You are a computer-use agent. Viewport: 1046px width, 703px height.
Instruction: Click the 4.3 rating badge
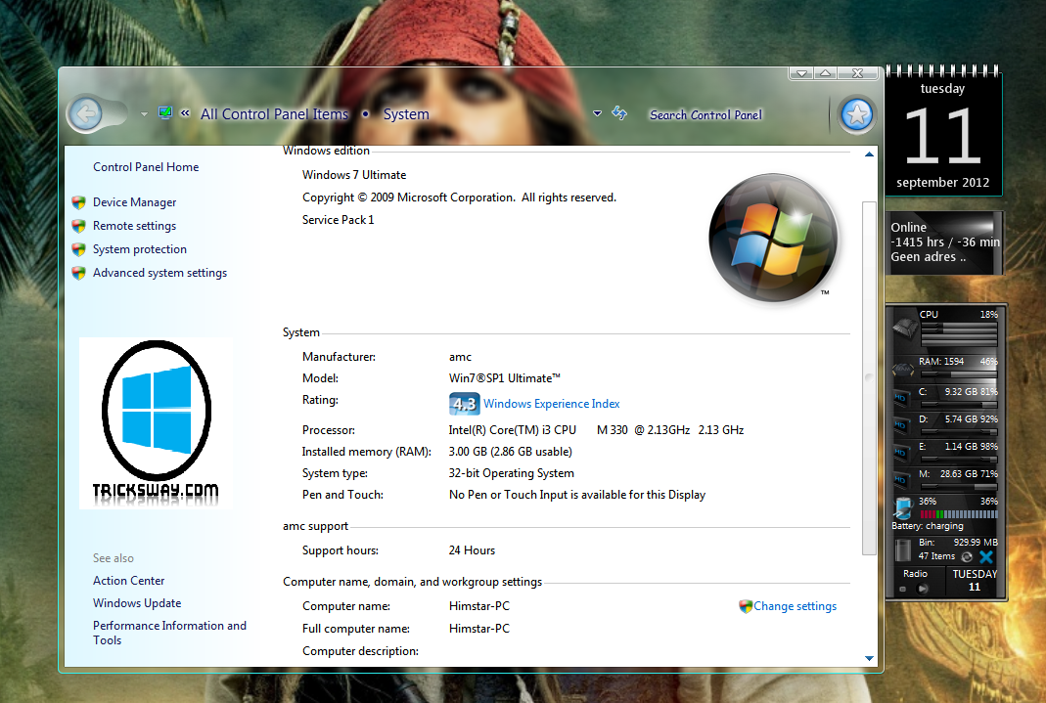(464, 404)
